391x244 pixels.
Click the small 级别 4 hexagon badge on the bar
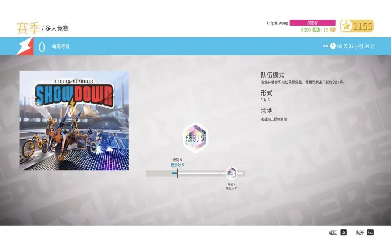(x=231, y=173)
